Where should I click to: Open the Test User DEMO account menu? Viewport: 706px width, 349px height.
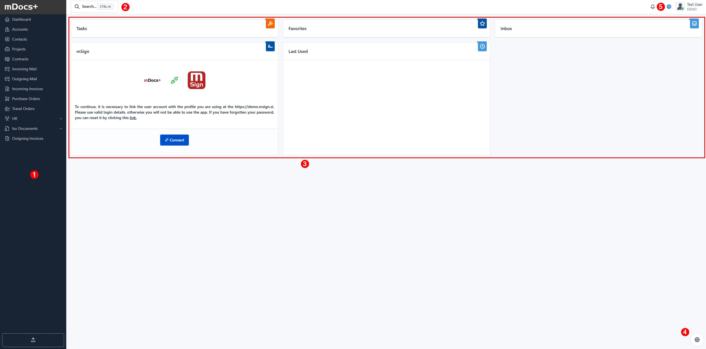pos(689,7)
